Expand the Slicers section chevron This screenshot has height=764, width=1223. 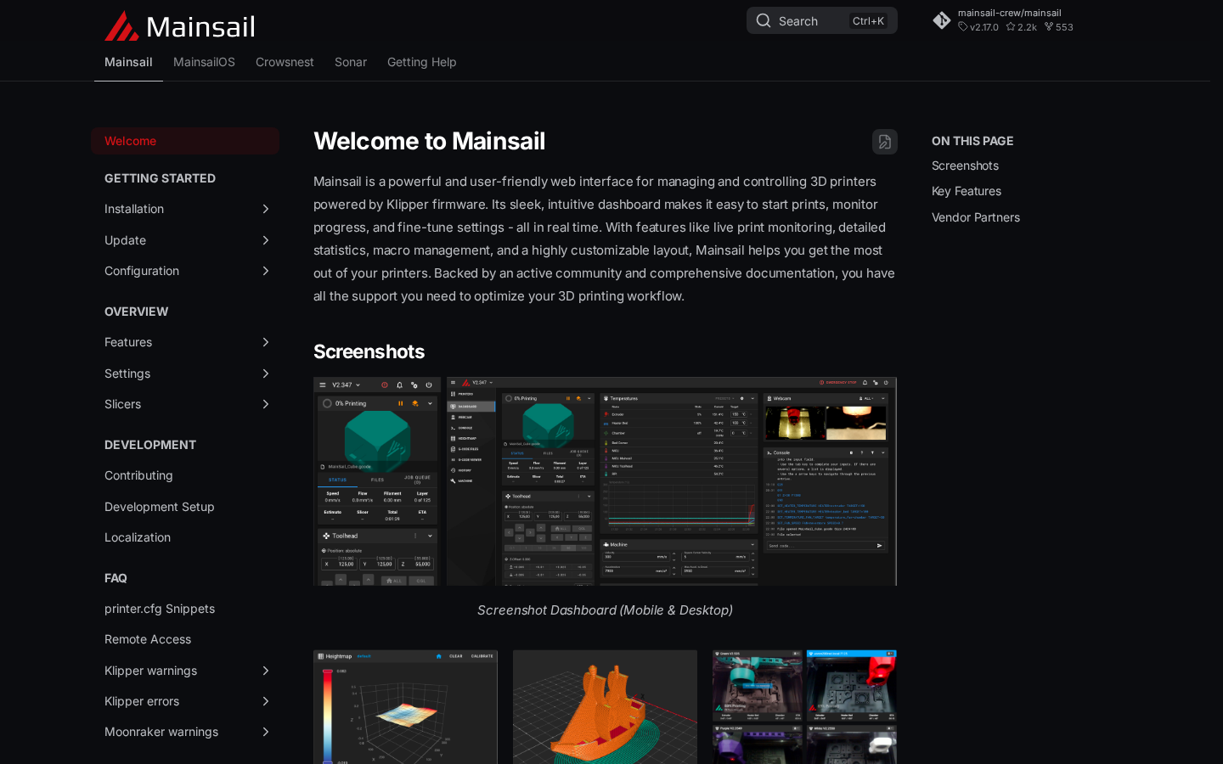(x=266, y=404)
